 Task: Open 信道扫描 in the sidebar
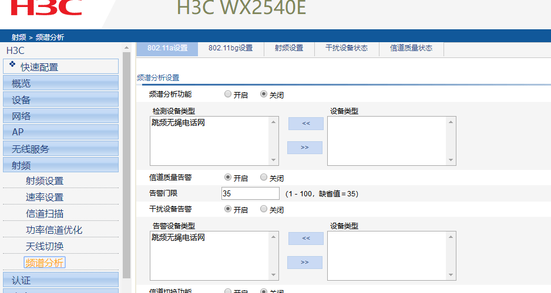click(45, 213)
